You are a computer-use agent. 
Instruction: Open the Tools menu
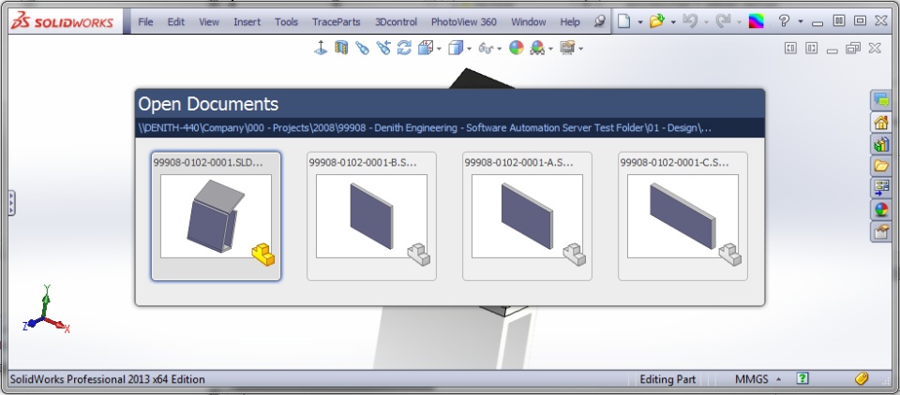click(286, 22)
